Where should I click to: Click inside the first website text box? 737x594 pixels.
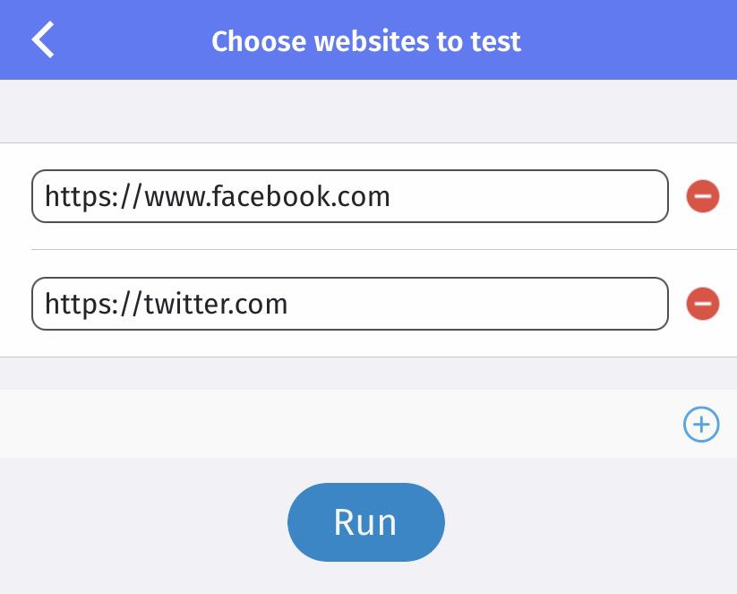click(349, 195)
